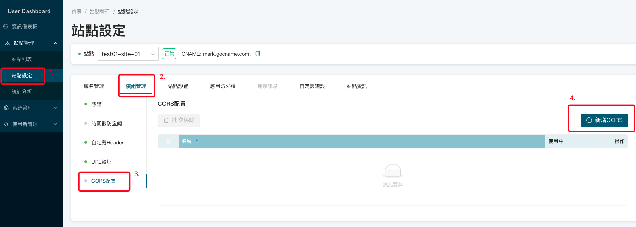Click the empty inbox 無此資料 icon
The image size is (636, 227).
[393, 170]
